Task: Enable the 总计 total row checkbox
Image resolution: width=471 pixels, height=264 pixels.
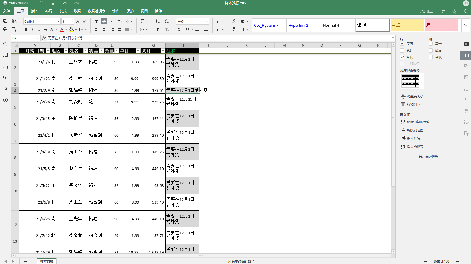Action: tap(402, 50)
